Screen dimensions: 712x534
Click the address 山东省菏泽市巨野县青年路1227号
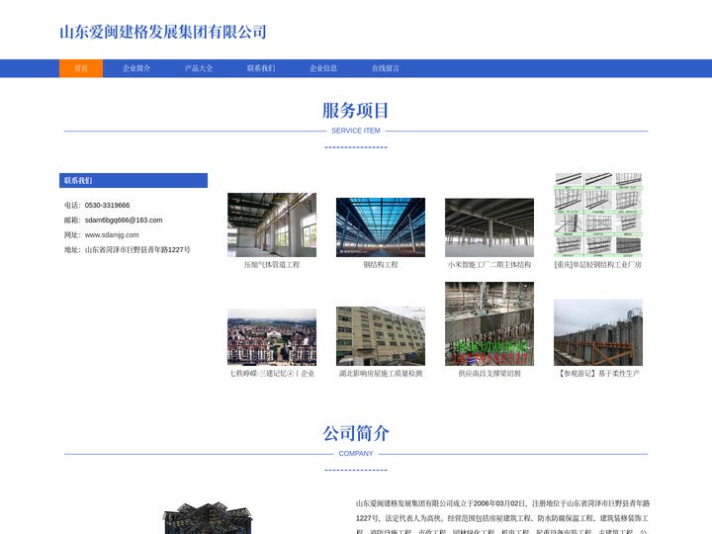click(137, 250)
